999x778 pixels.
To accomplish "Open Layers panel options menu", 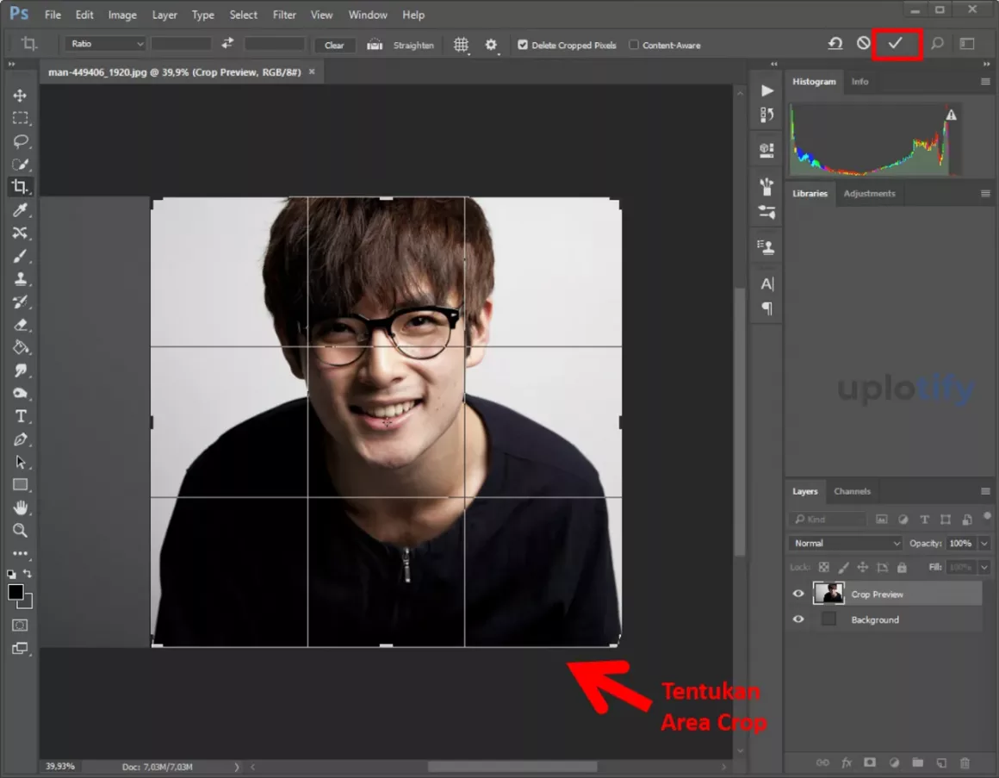I will pos(985,491).
